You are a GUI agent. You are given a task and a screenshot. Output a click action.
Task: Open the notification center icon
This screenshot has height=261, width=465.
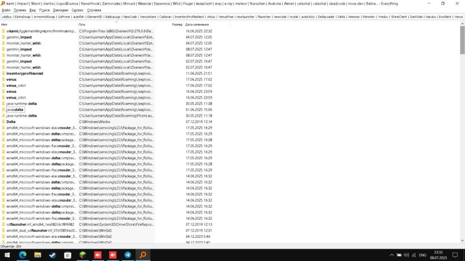[455, 255]
